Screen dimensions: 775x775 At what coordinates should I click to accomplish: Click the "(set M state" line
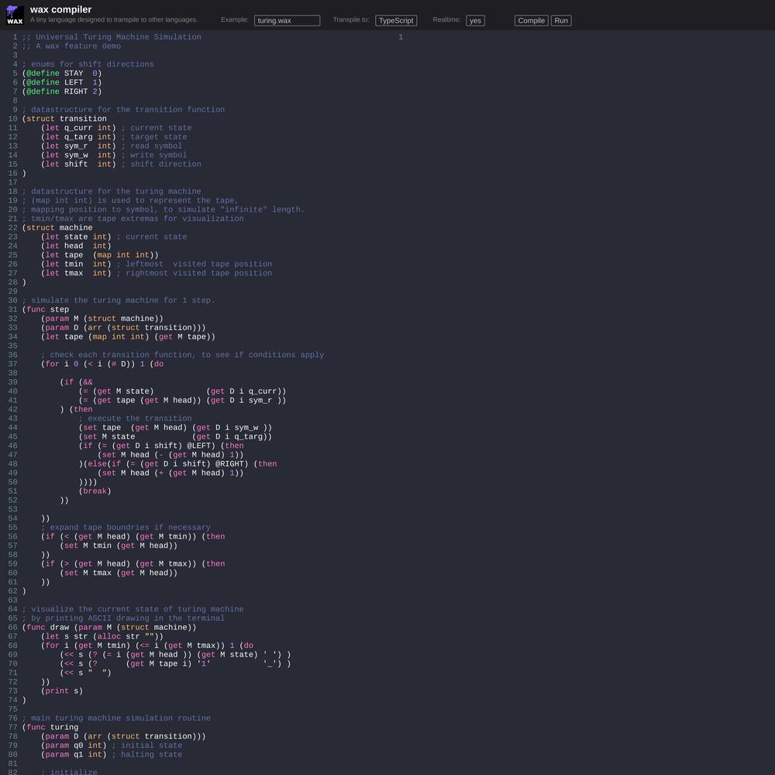pos(175,437)
